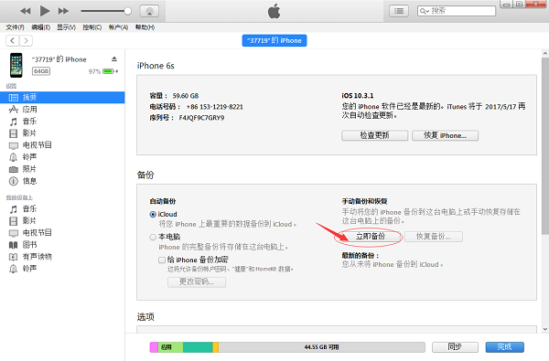Click the search input field
The height and width of the screenshot is (361, 549).
click(x=457, y=11)
